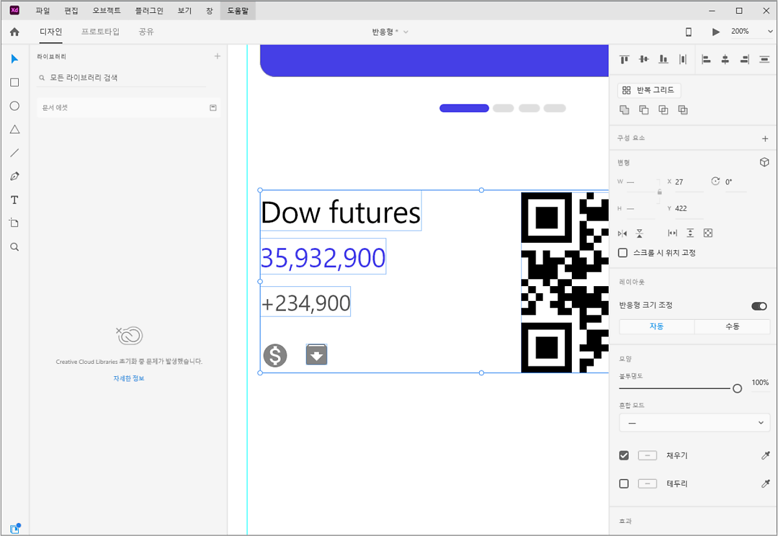The height and width of the screenshot is (536, 778).
Task: Open the 보기 menu
Action: [185, 10]
